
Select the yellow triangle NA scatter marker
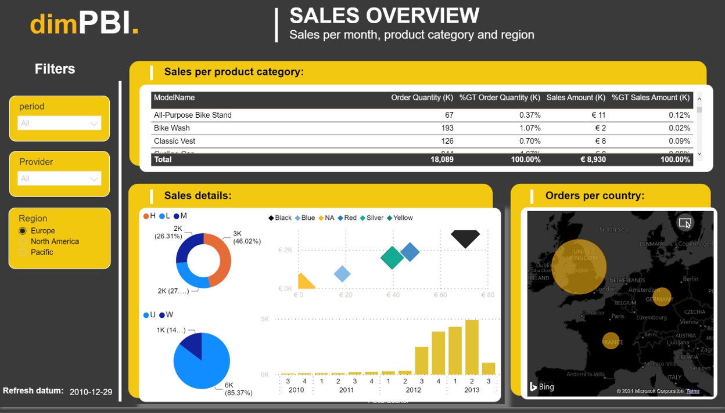pyautogui.click(x=306, y=281)
